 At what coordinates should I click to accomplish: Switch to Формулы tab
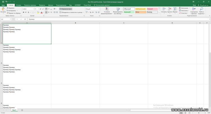tap(42, 5)
